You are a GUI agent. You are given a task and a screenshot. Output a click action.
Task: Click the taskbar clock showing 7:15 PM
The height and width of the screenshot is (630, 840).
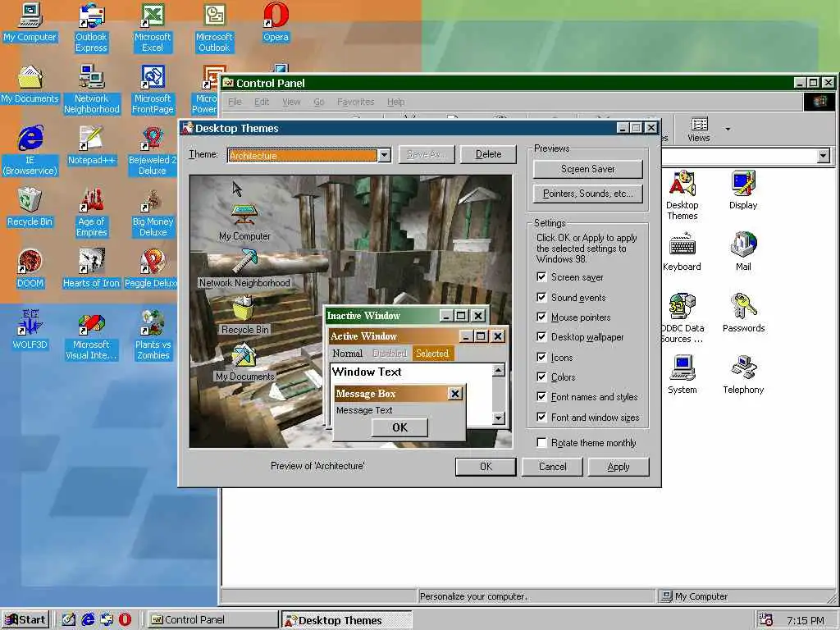805,620
